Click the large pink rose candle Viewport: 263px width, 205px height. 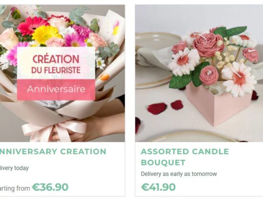tap(208, 45)
